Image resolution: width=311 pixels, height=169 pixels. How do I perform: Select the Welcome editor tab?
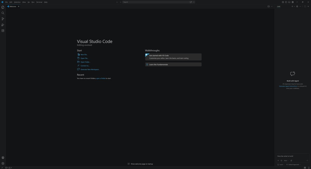click(13, 6)
